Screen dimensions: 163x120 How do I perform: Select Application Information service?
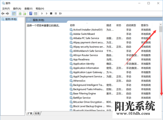pos(86,68)
